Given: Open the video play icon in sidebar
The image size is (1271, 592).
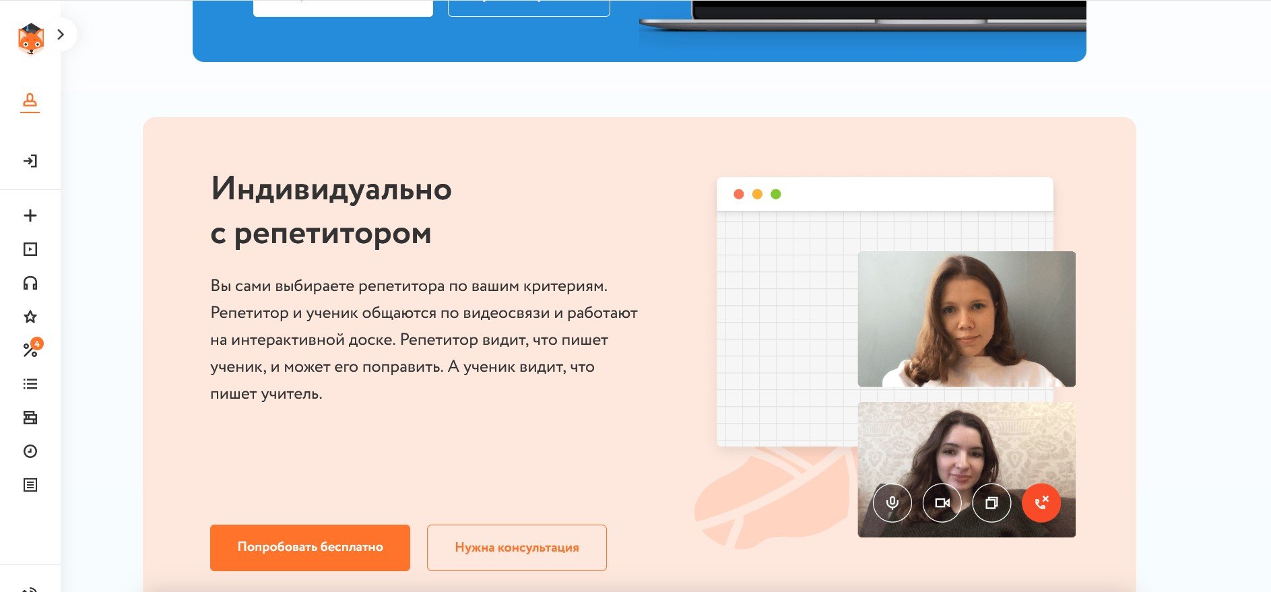Looking at the screenshot, I should (30, 249).
